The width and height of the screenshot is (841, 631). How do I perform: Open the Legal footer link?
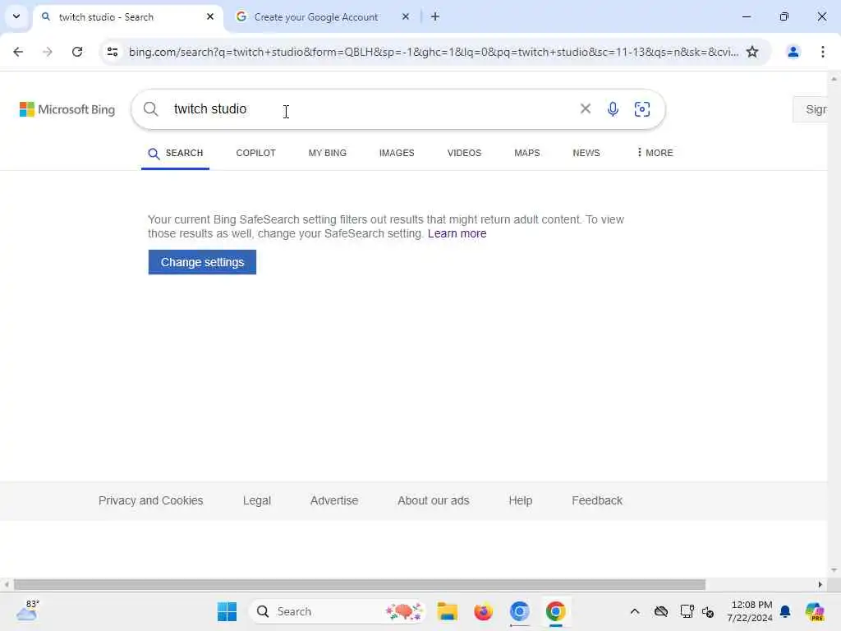[x=257, y=500]
